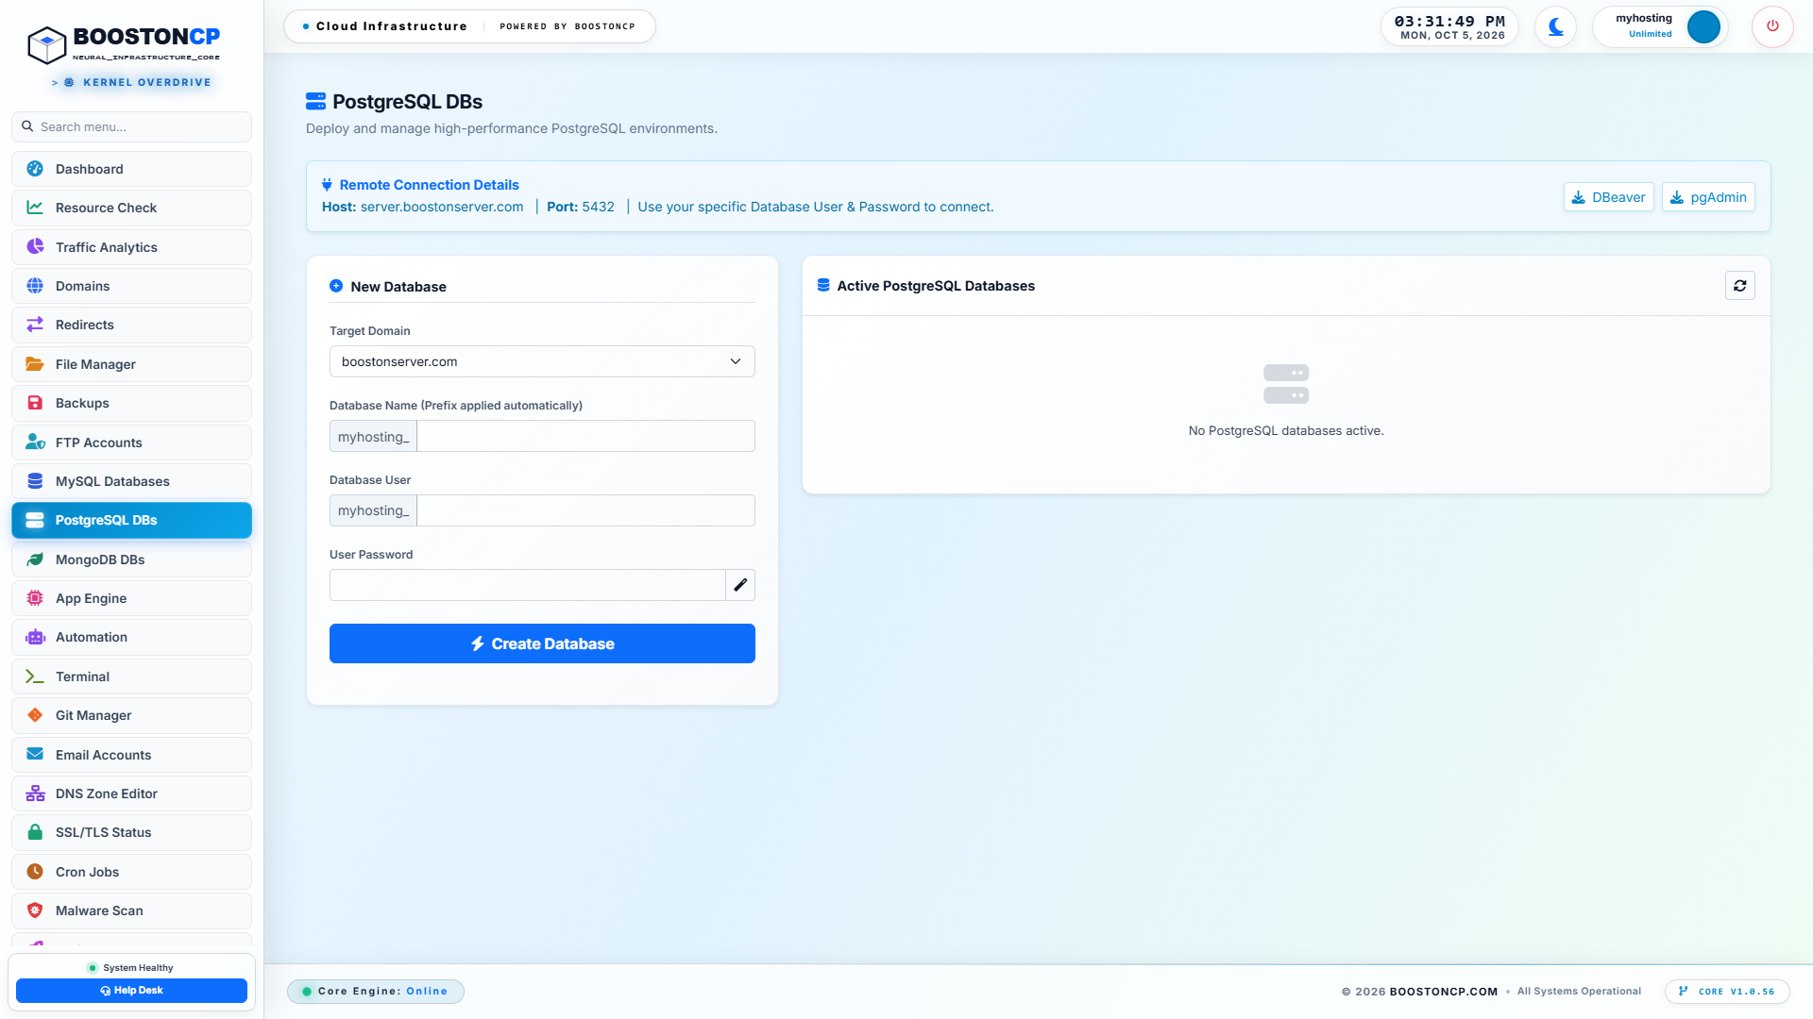Screen dimensions: 1813x1019
Task: Focus the Database User input field
Action: pos(585,510)
